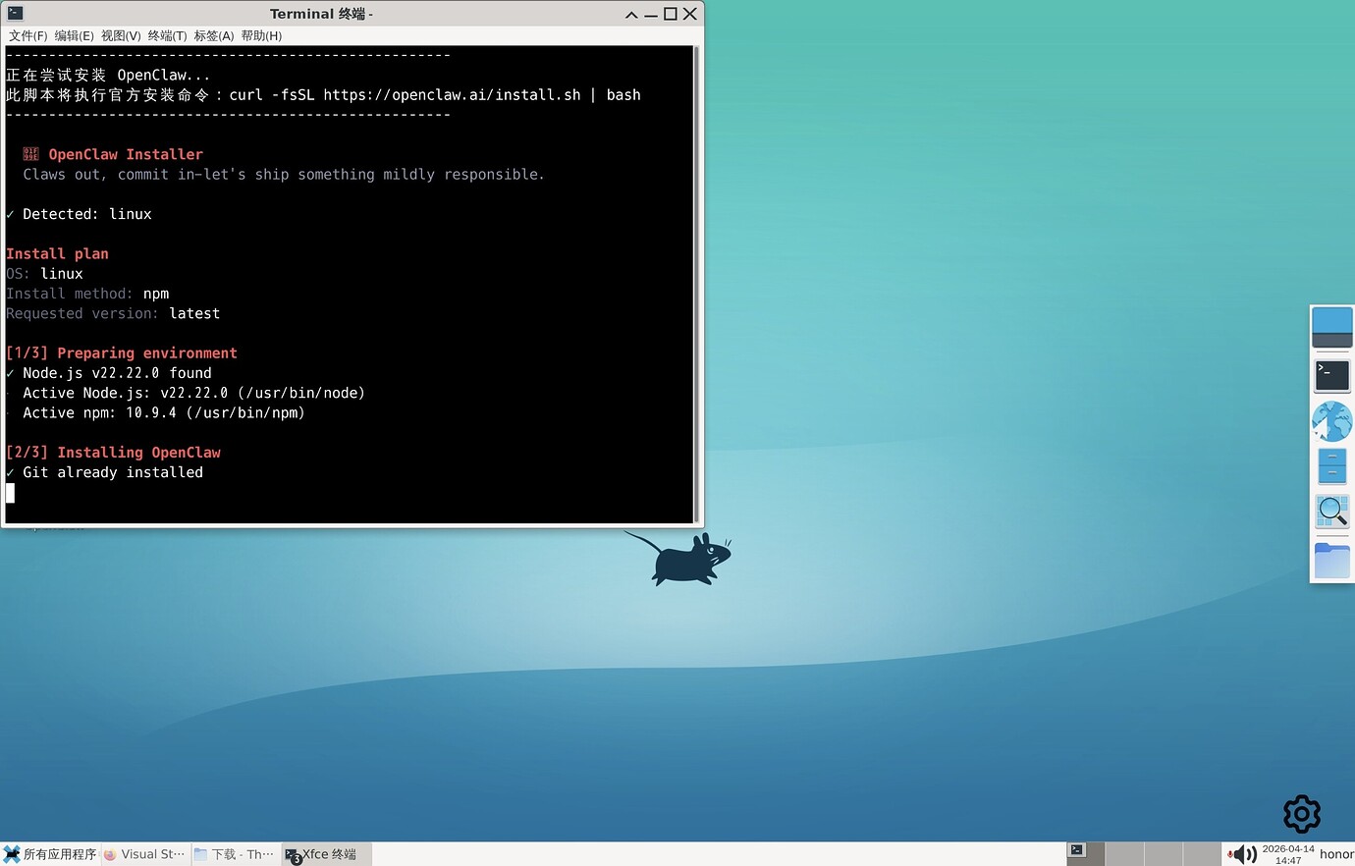Switch to the second workspace in pager

(x=1124, y=854)
